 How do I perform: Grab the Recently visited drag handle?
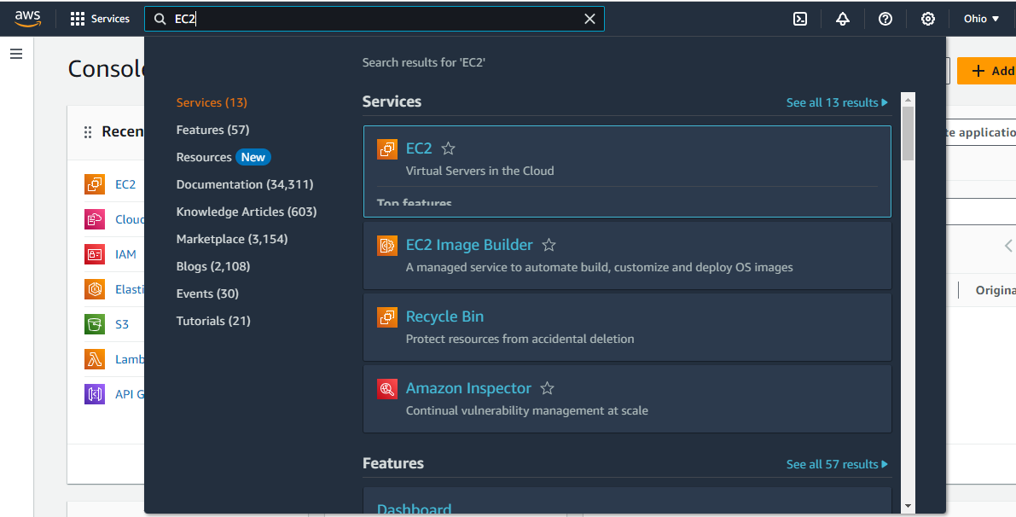coord(88,132)
